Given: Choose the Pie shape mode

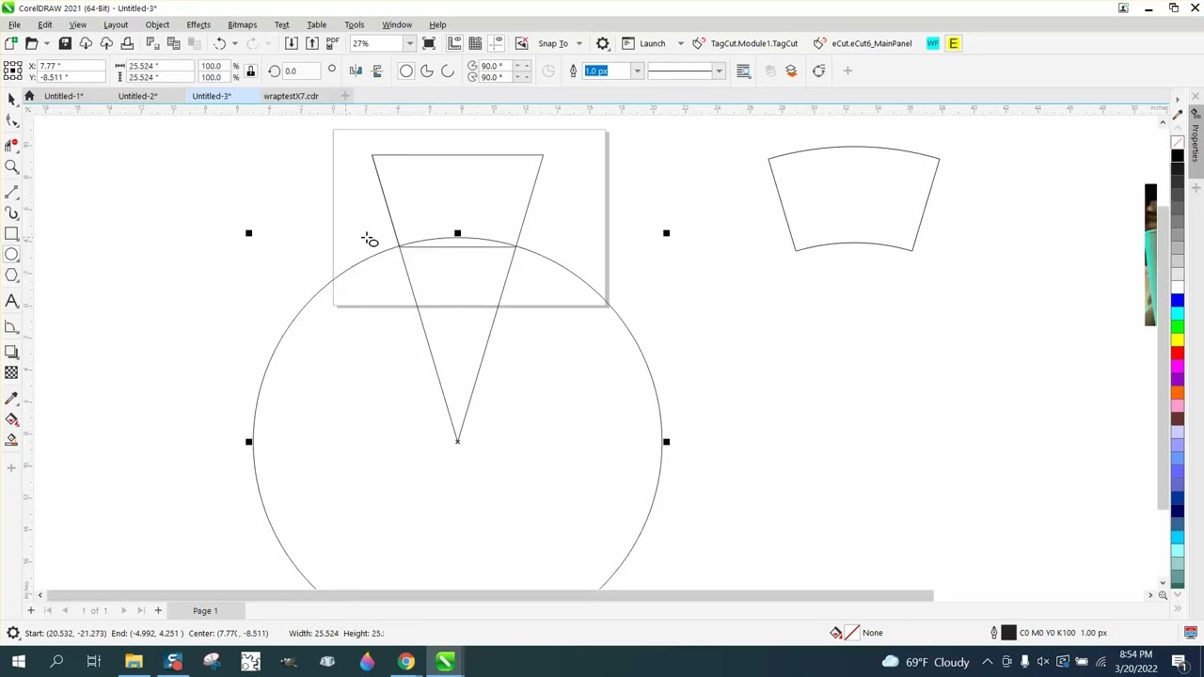Looking at the screenshot, I should coord(427,71).
